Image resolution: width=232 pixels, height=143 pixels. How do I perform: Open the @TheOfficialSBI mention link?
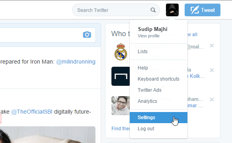pyautogui.click(x=32, y=112)
